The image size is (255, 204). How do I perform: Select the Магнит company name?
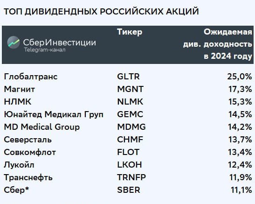pyautogui.click(x=20, y=89)
